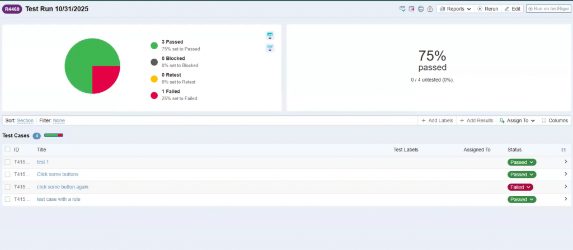Click the mark-run-completed envelope checkmark icon

(x=402, y=9)
